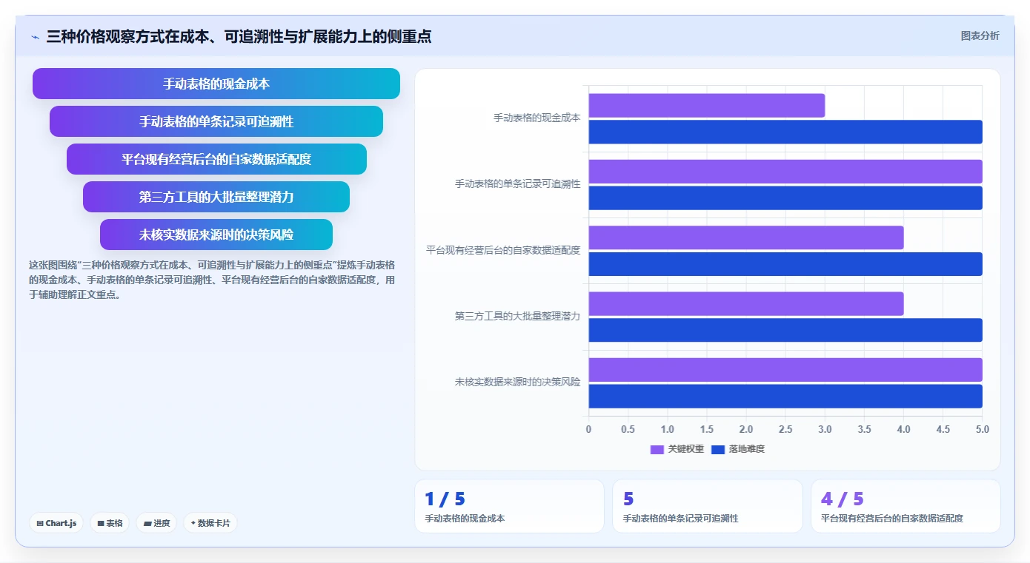
Task: Select the 平台现有经营后台的自家数据适配度 funnel bar
Action: [216, 159]
